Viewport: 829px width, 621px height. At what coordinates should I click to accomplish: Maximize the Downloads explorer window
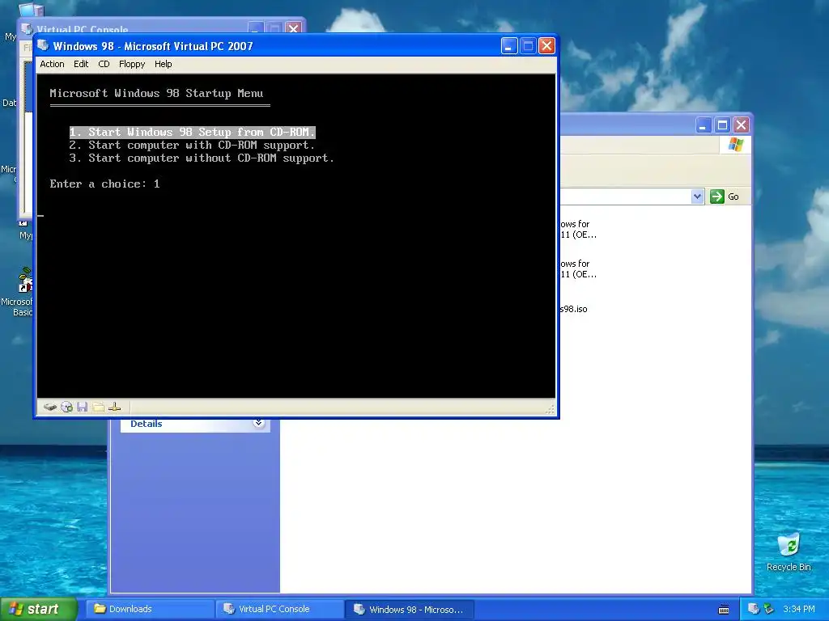click(x=722, y=125)
